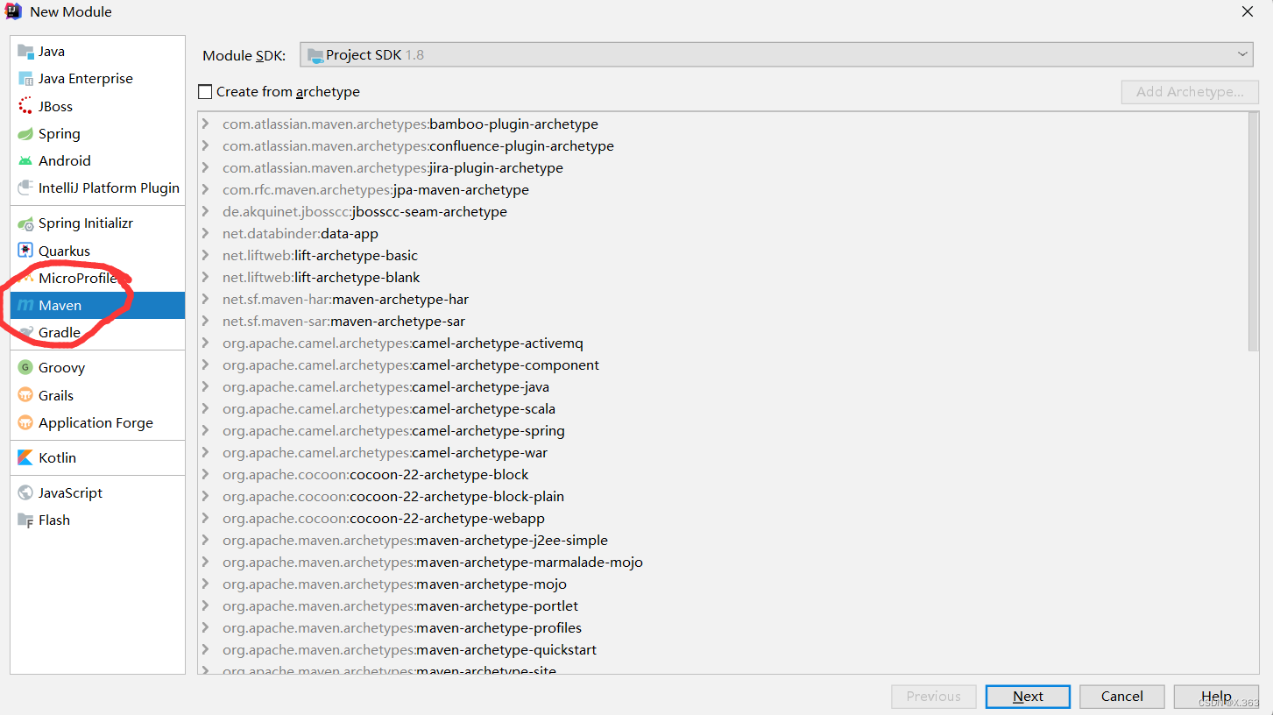
Task: Expand lift-archetype-basic entry
Action: [x=205, y=255]
